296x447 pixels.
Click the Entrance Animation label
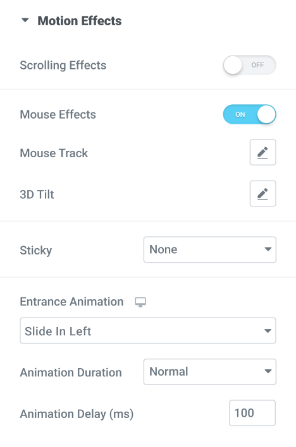point(71,302)
